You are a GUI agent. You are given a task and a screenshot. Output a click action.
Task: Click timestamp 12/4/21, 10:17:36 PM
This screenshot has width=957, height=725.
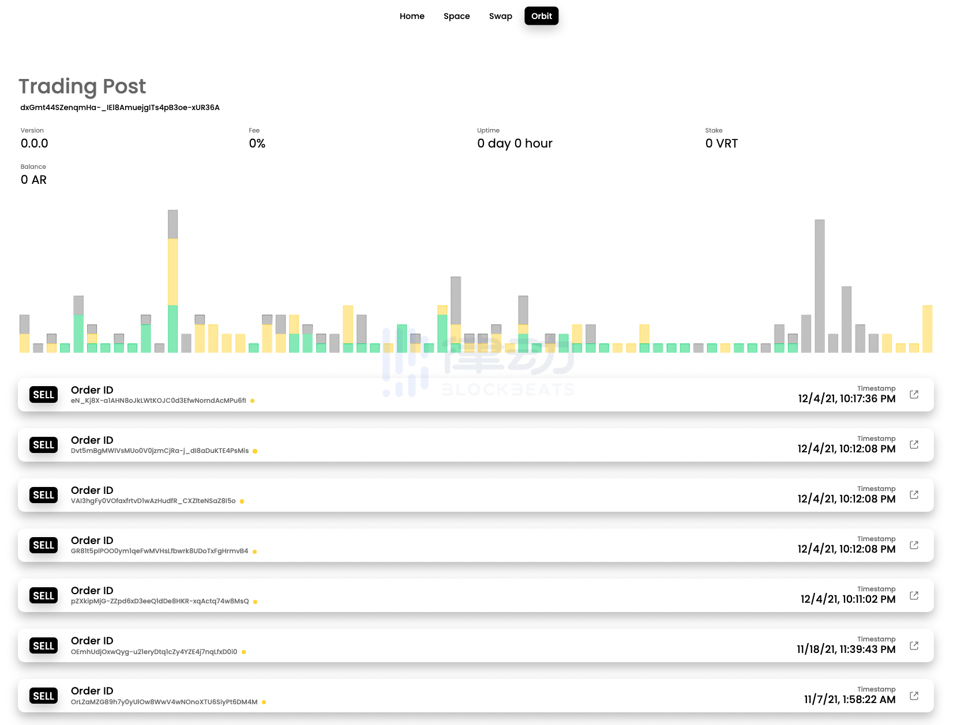point(847,399)
